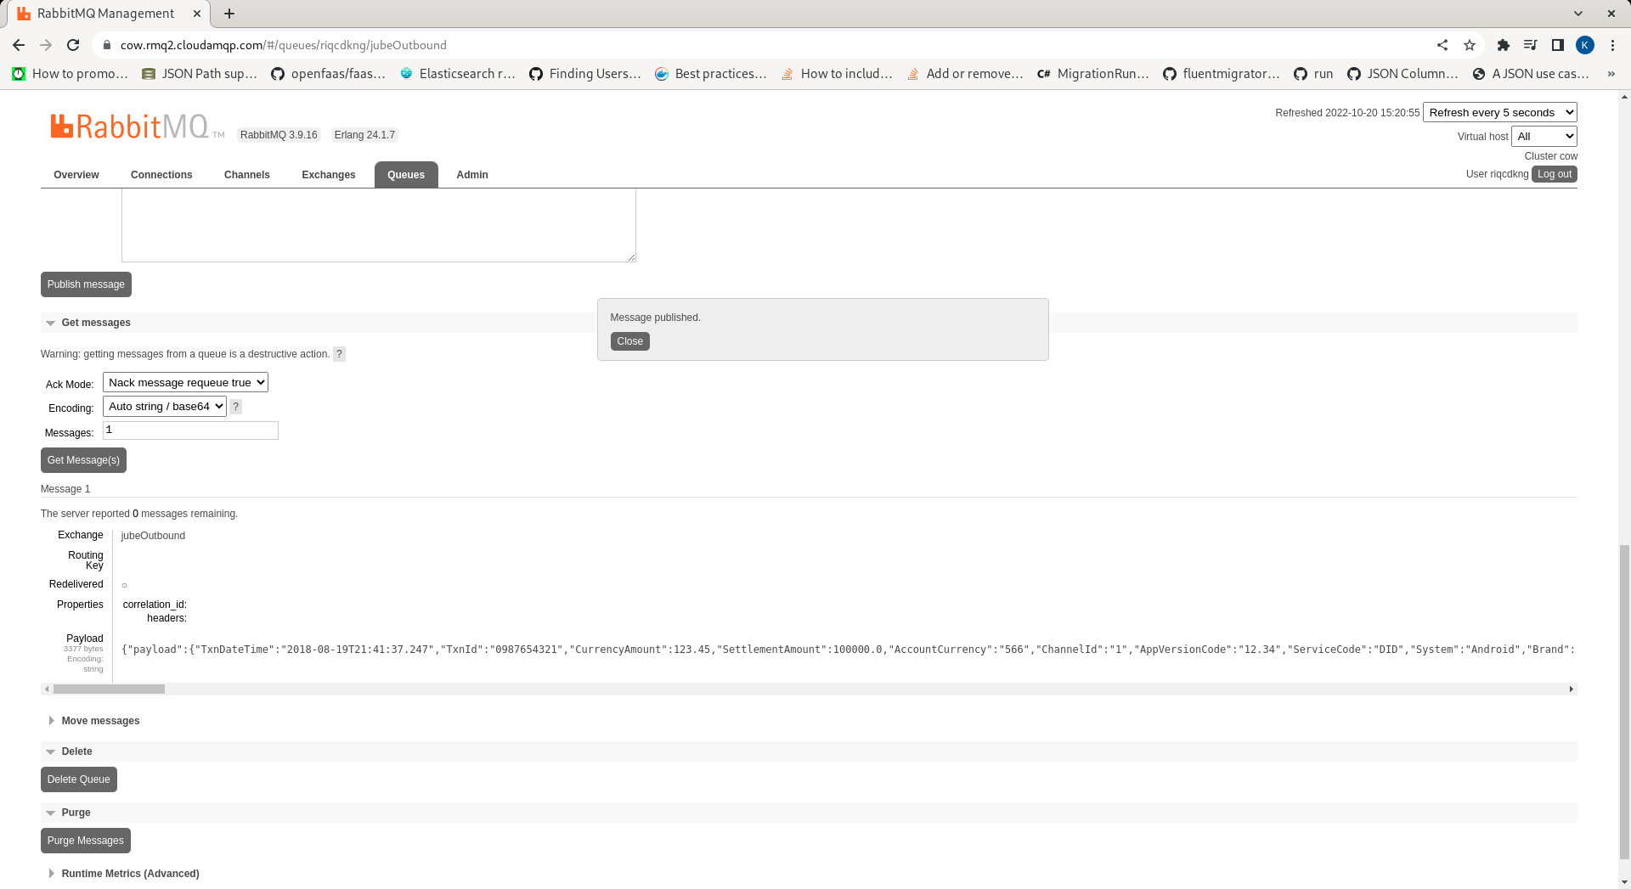Click the RabbitMQ logo
The image size is (1631, 889).
click(x=136, y=127)
